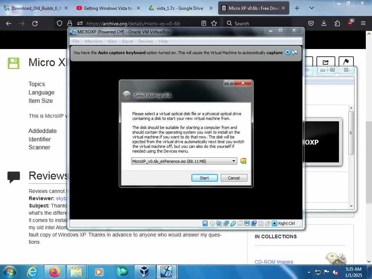Open the Devices menu in VirtualBox
Viewport: 372px width, 279px height.
tap(145, 41)
